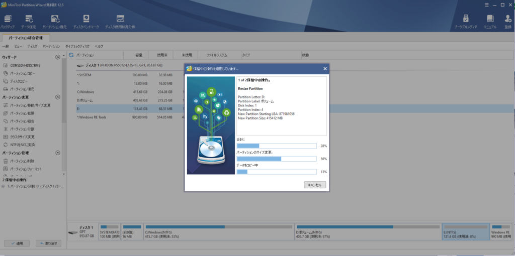The image size is (515, 256).
Task: Expand pending operation 1. パーティション分割
Action: (3, 186)
